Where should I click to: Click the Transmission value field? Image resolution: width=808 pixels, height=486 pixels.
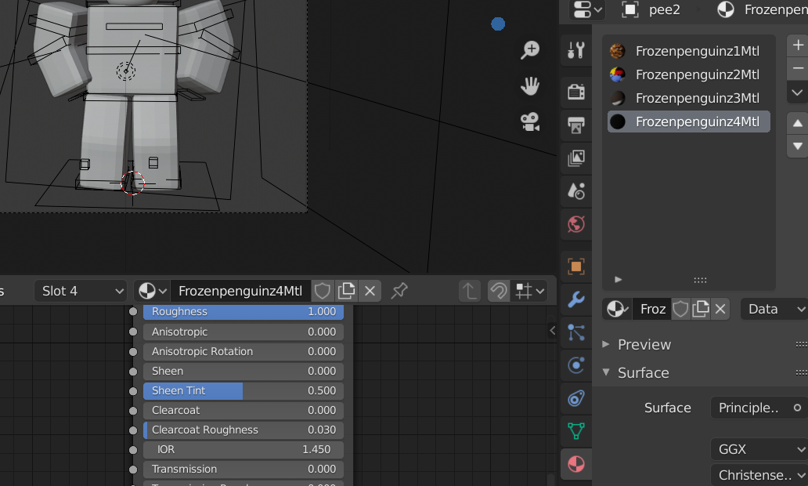[243, 469]
